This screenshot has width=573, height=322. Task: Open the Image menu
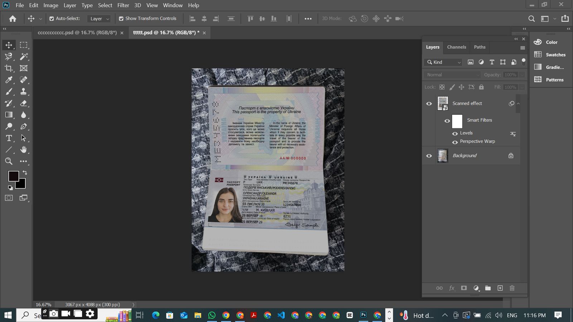click(x=51, y=5)
